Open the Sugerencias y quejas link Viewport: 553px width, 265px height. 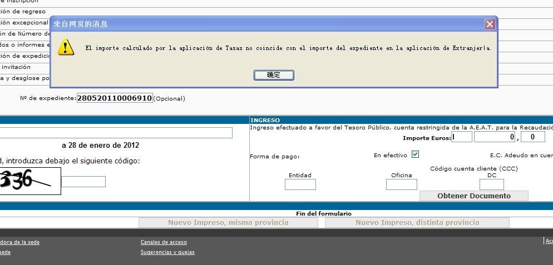coord(167,252)
